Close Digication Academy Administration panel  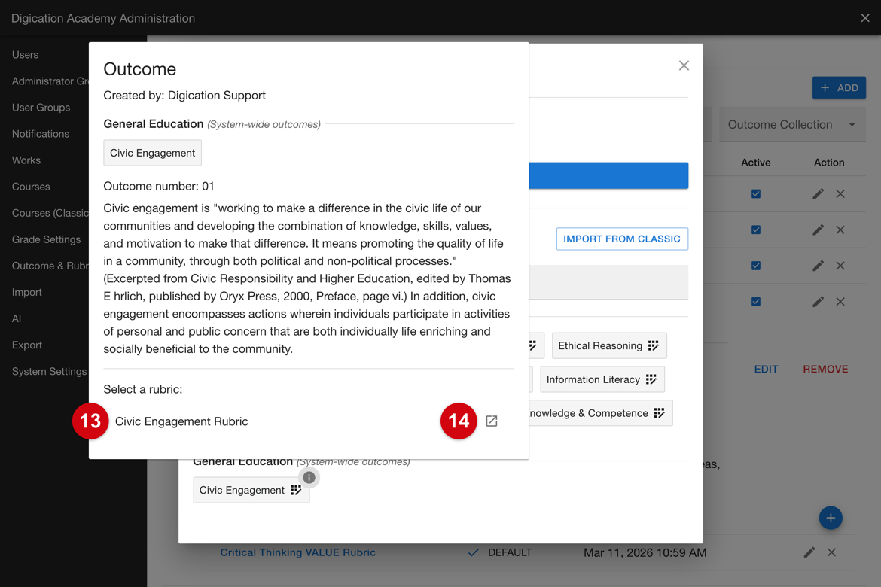[865, 18]
